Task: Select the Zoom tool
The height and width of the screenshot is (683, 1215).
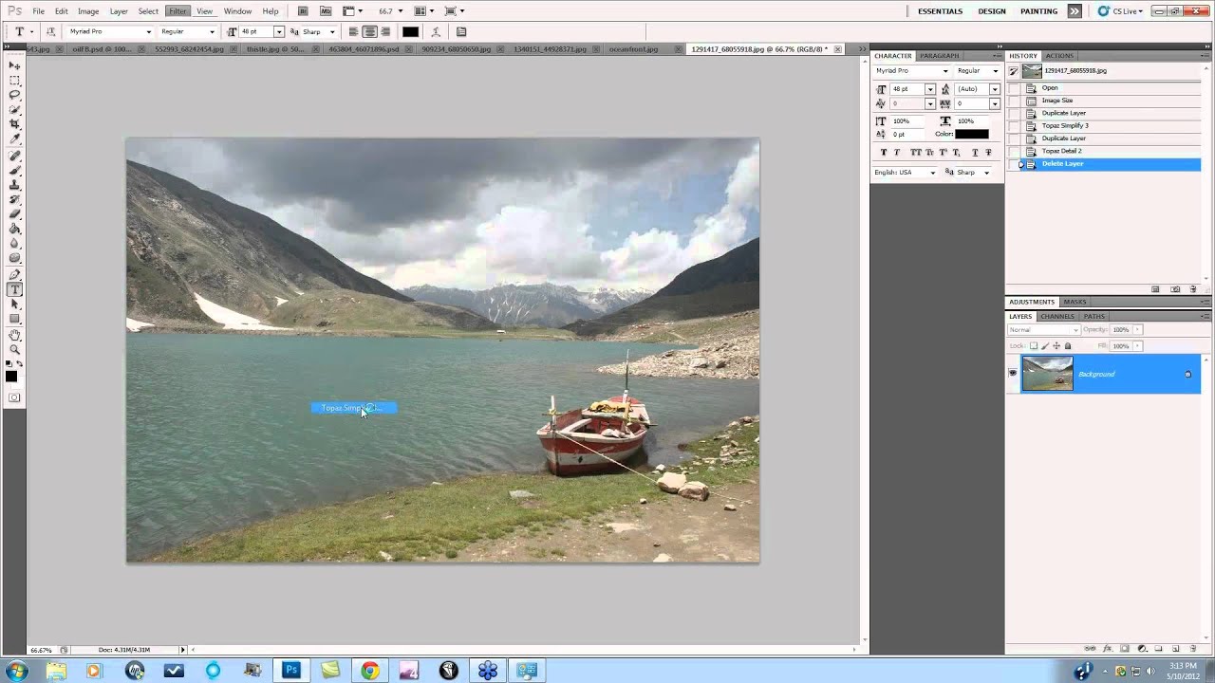Action: tap(14, 349)
